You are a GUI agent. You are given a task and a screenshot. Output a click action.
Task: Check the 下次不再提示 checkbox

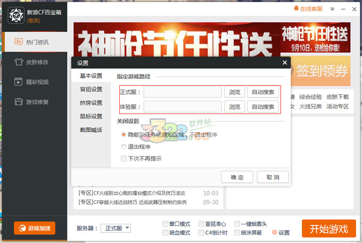(x=124, y=158)
